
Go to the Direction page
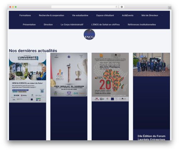(48, 25)
